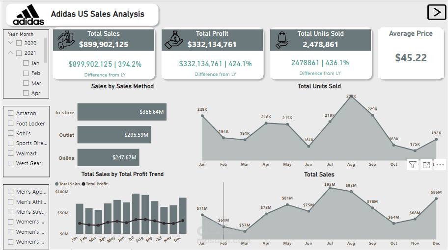Click the Total Sales by Total Profit Trend title
The width and height of the screenshot is (448, 250).
[122, 174]
